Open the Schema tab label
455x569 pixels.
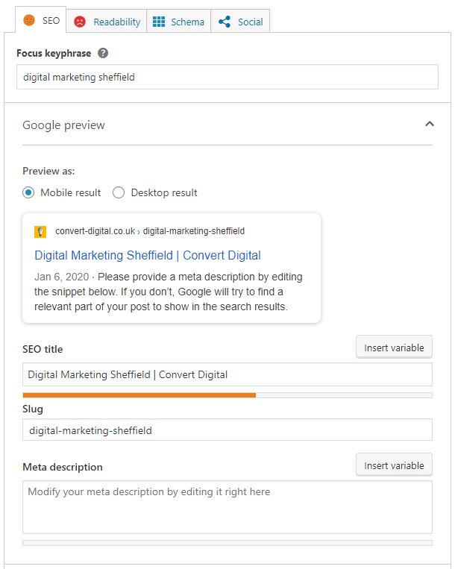tap(187, 22)
